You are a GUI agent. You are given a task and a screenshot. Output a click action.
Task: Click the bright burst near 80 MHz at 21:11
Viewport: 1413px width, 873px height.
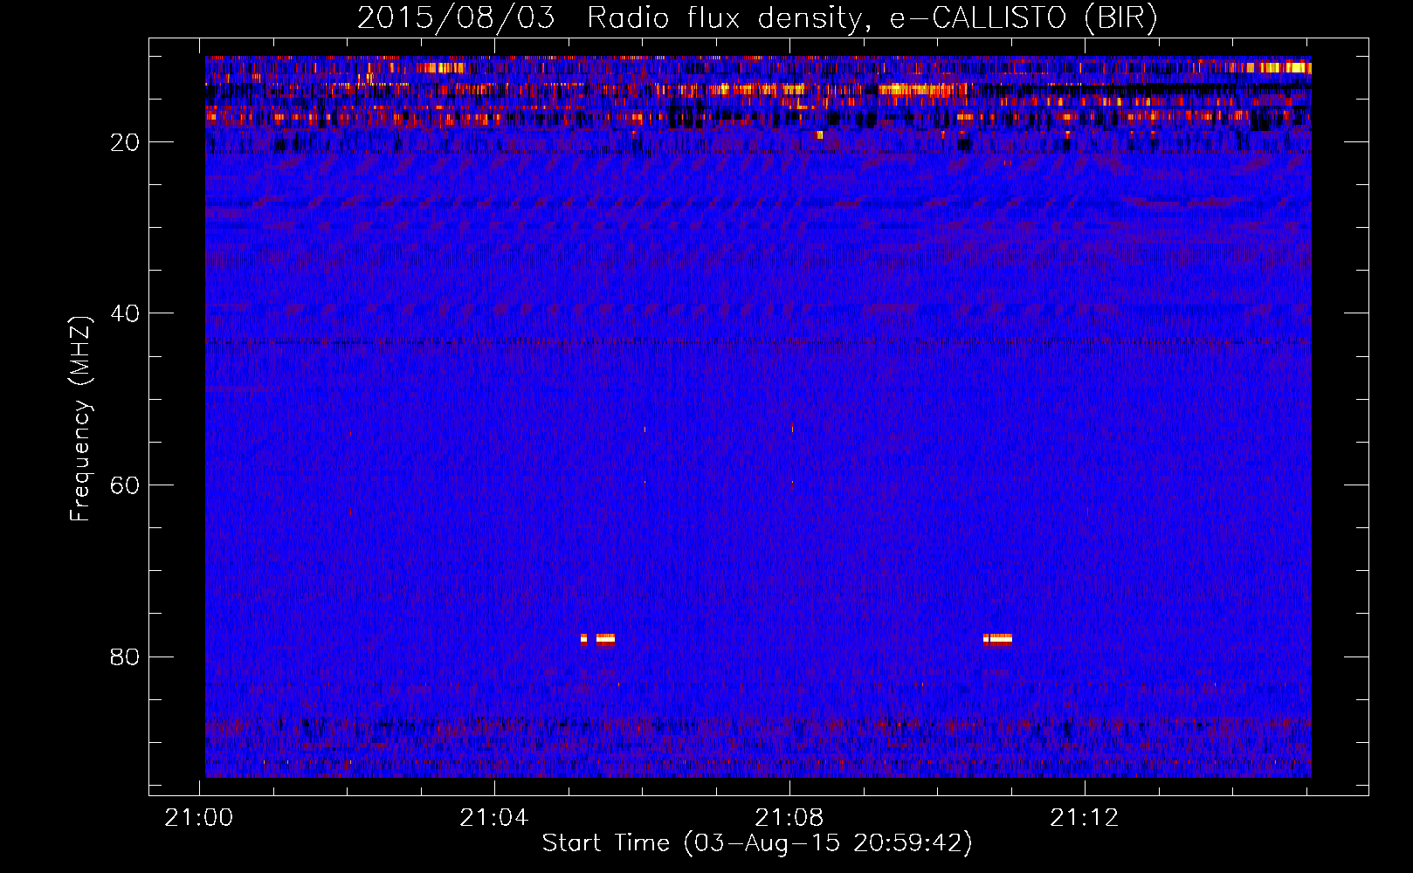[997, 639]
